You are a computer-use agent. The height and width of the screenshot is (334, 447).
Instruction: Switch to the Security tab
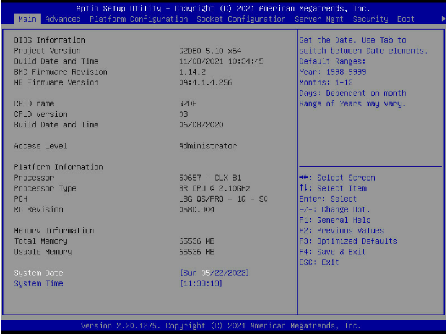point(370,19)
